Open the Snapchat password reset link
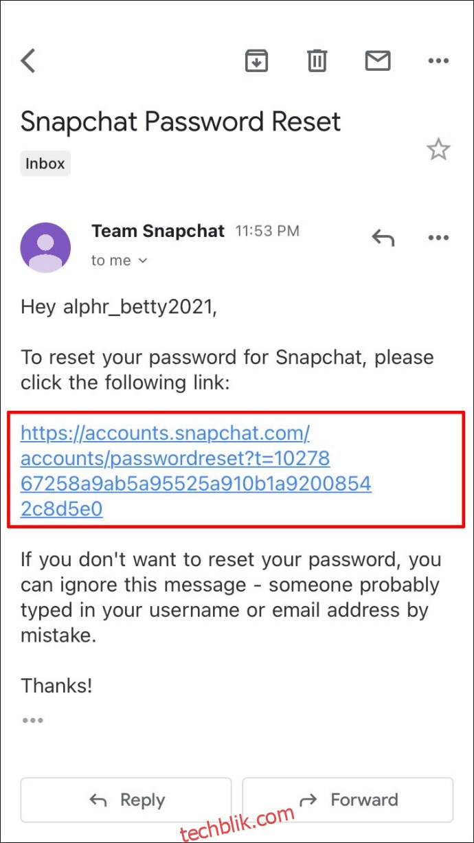Image resolution: width=474 pixels, height=843 pixels. (x=196, y=471)
